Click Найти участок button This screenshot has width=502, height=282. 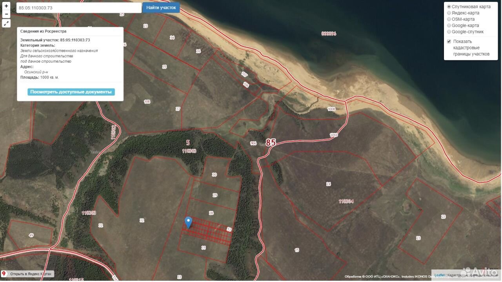(161, 7)
